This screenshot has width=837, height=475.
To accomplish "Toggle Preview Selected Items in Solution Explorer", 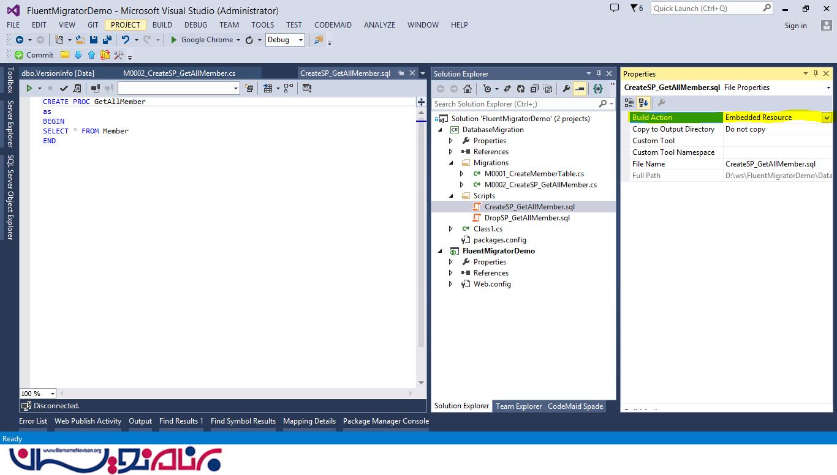I will click(x=580, y=89).
